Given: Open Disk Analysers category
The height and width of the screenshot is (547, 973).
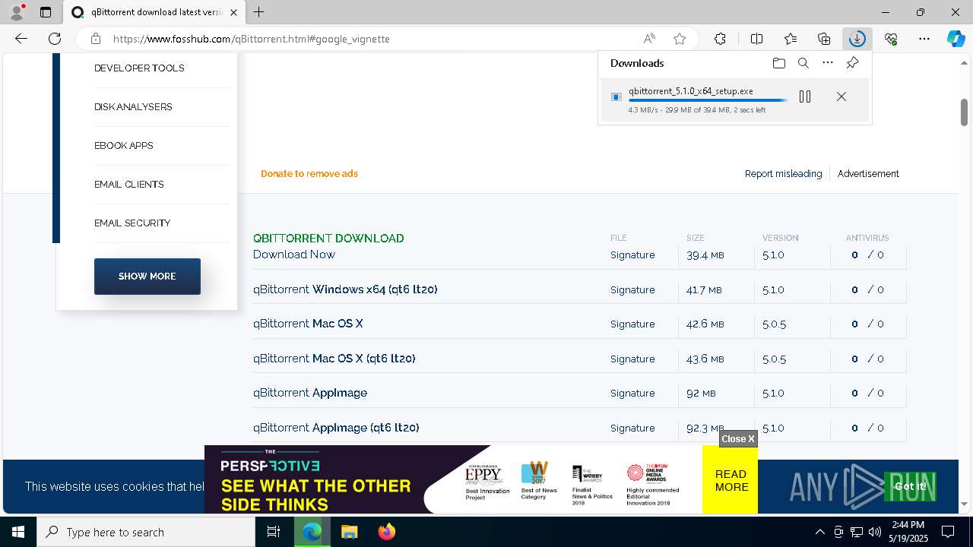Looking at the screenshot, I should pyautogui.click(x=133, y=107).
